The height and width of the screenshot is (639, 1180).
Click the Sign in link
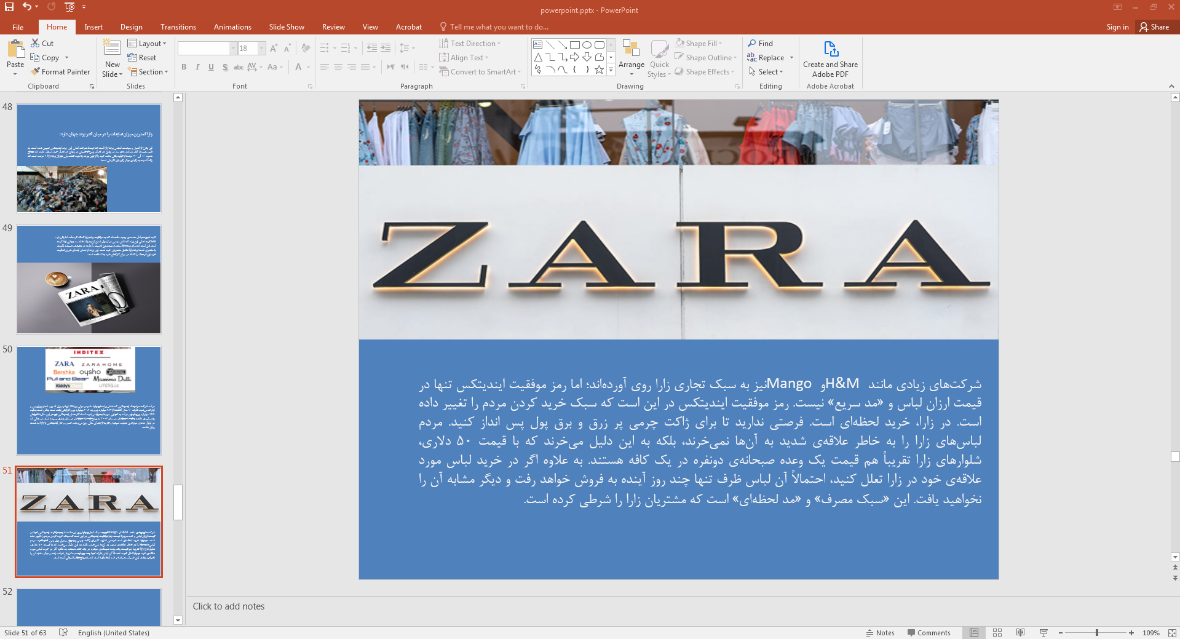[1117, 27]
